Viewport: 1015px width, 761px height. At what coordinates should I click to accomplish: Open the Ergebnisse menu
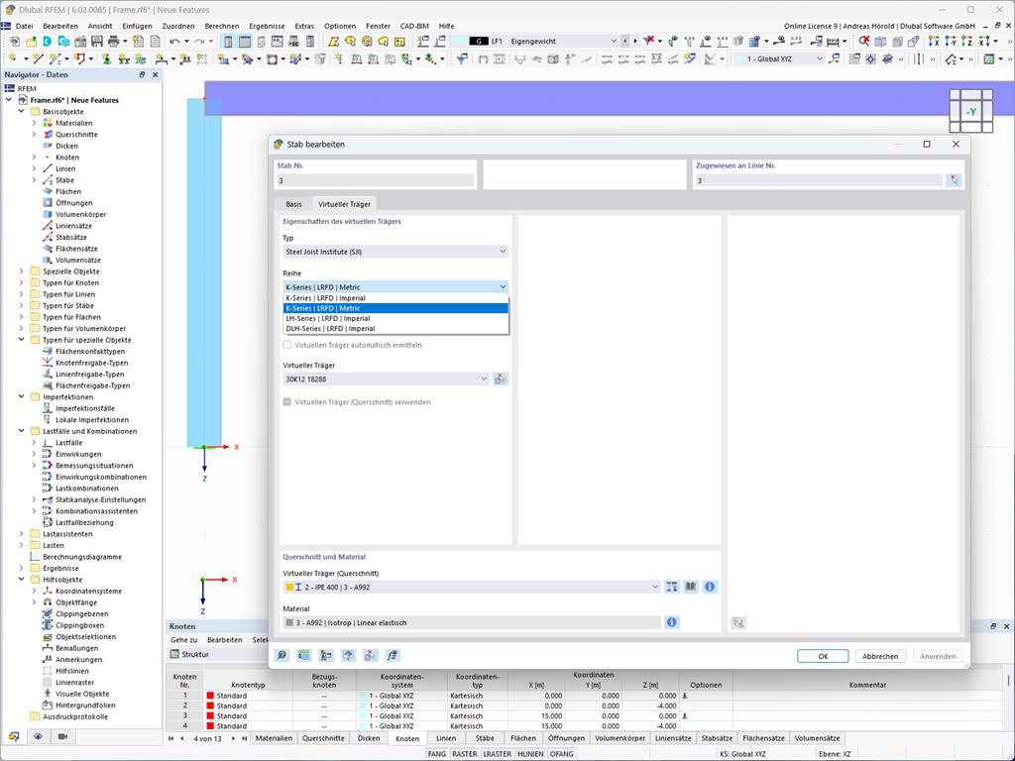(267, 26)
